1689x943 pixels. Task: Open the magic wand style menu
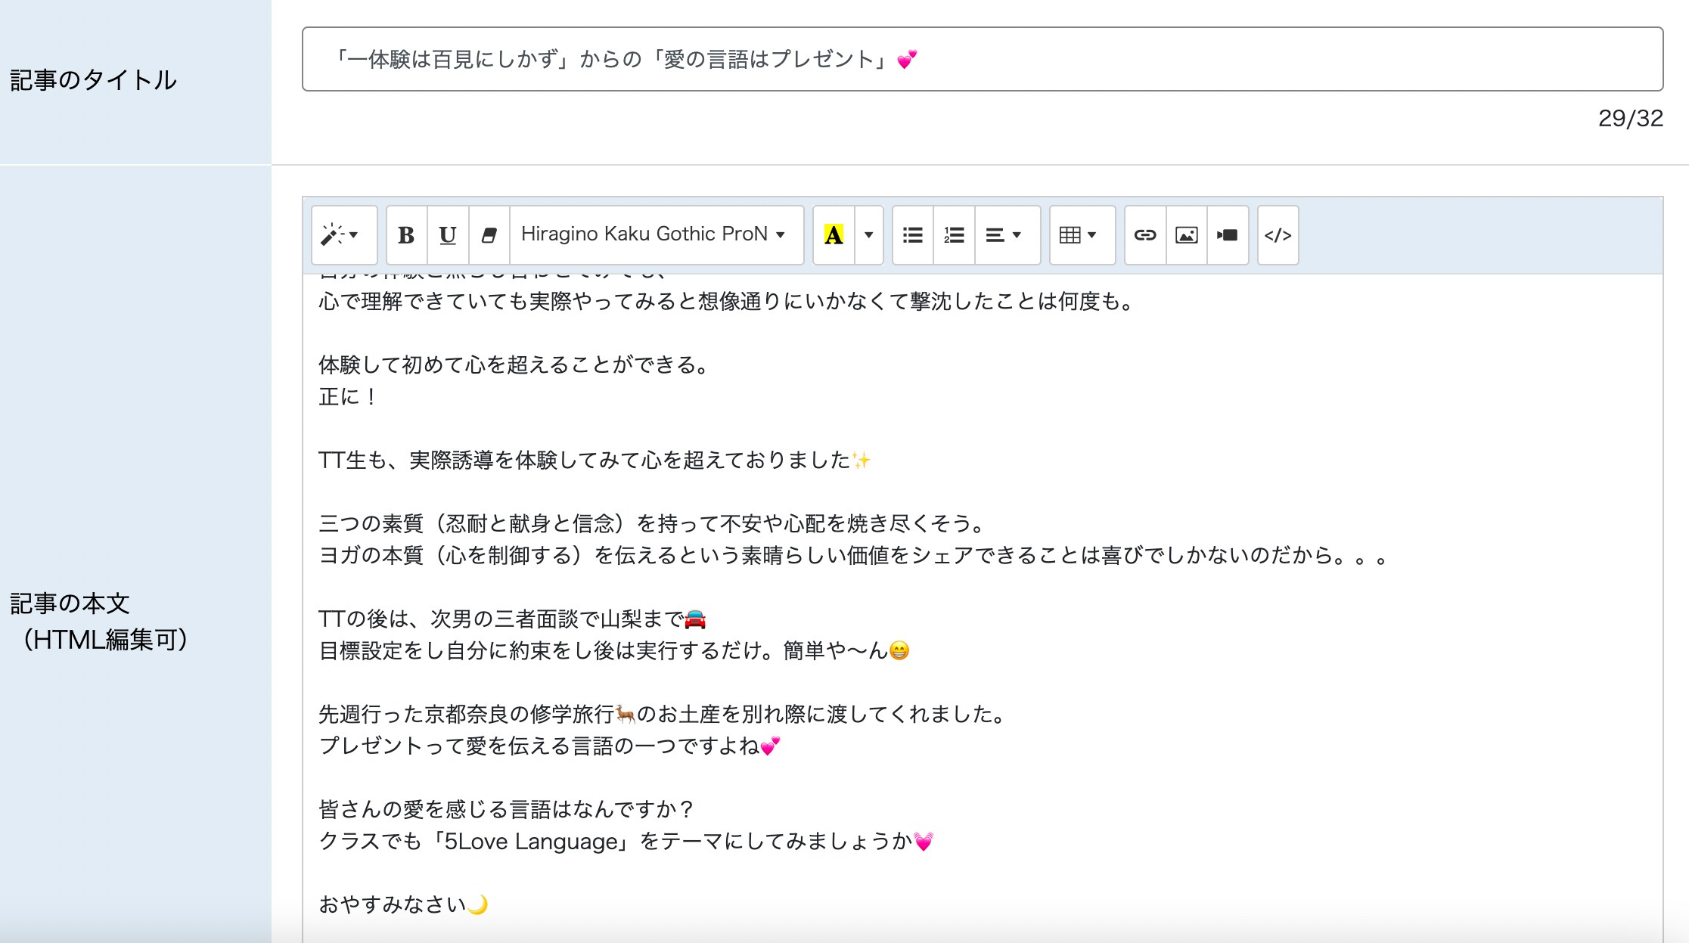(x=343, y=235)
